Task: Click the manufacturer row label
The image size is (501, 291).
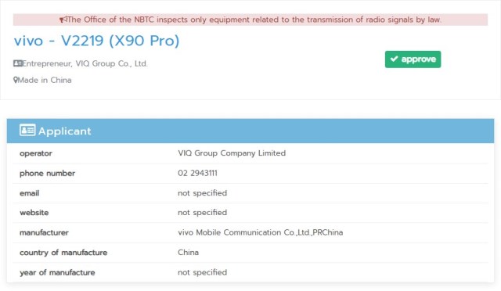Action: point(44,232)
